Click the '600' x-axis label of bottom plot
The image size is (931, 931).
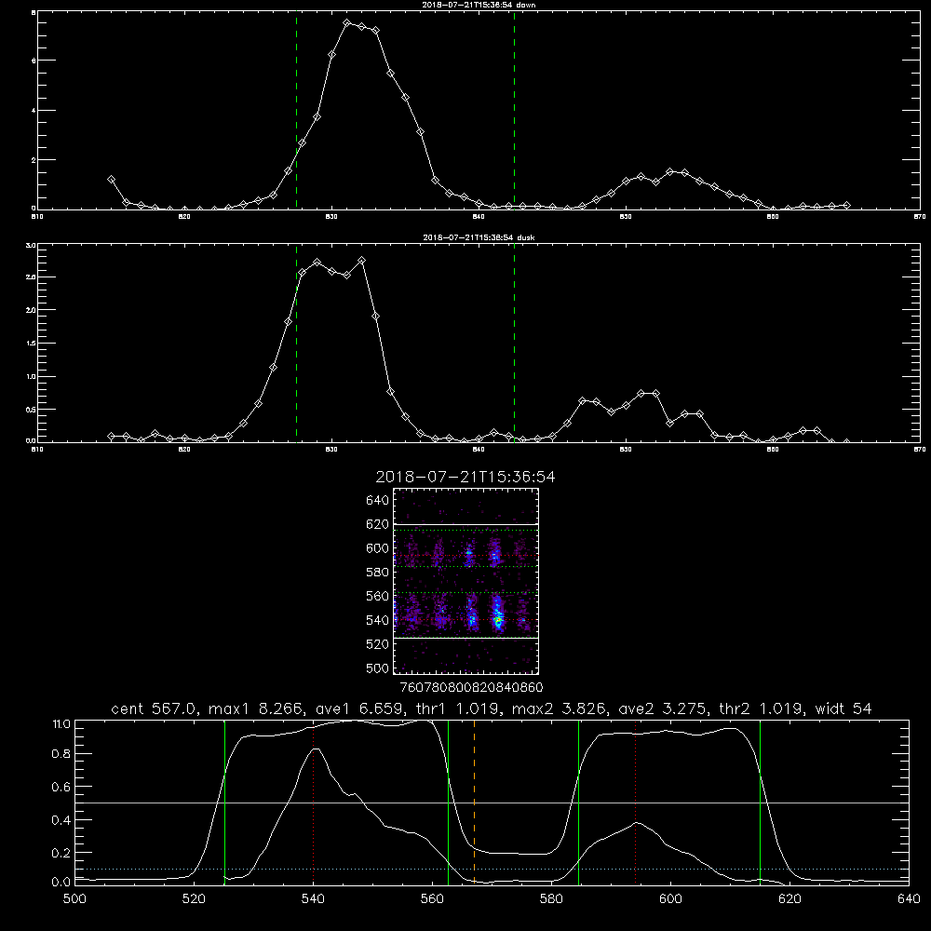pos(671,899)
